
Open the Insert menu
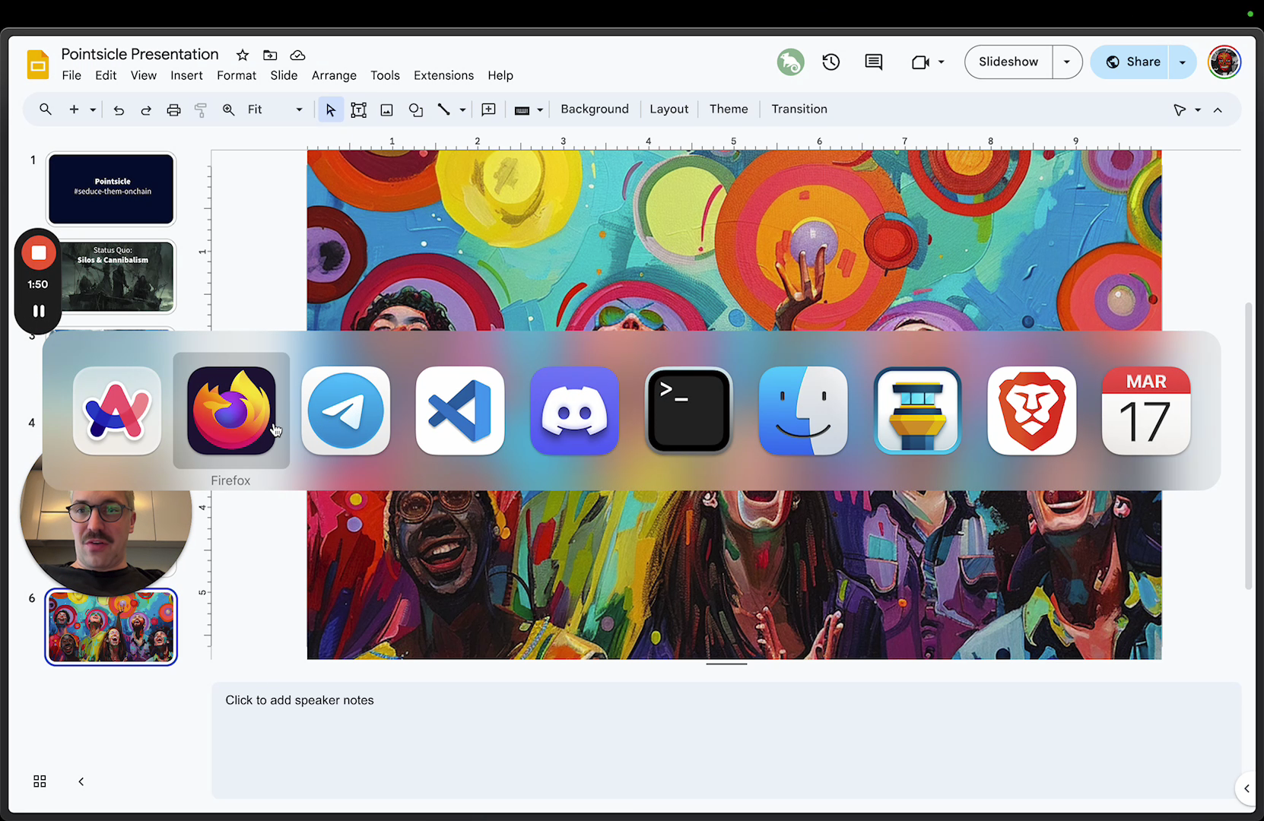point(186,75)
